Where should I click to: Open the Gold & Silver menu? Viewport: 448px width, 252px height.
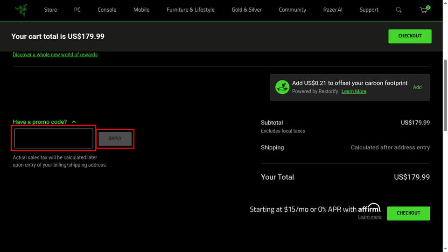click(246, 10)
